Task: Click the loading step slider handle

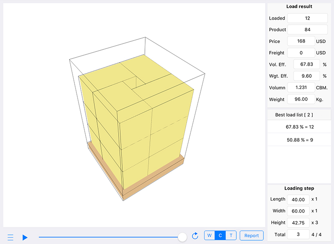Action: pyautogui.click(x=182, y=237)
